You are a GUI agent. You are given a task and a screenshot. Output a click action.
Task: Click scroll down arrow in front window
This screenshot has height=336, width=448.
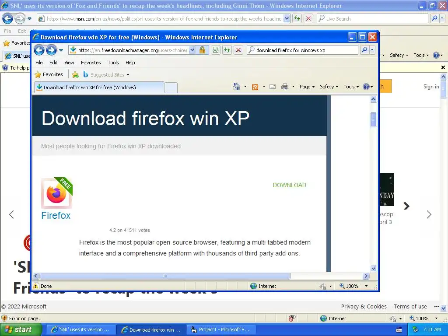374,268
